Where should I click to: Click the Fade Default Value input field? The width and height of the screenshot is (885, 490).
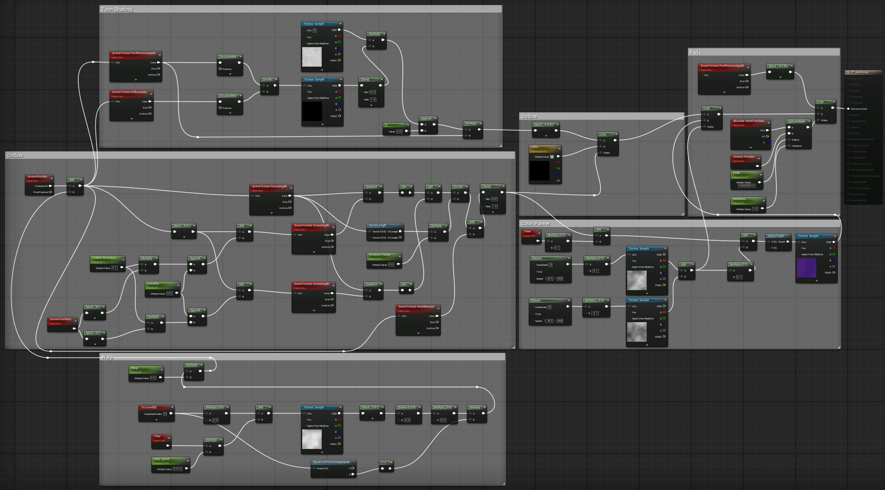[746, 186]
